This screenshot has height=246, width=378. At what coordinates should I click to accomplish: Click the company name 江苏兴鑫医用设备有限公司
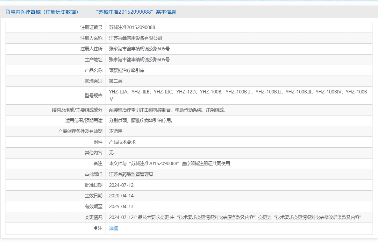point(135,38)
